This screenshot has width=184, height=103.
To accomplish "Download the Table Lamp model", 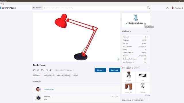I will coord(114,70).
